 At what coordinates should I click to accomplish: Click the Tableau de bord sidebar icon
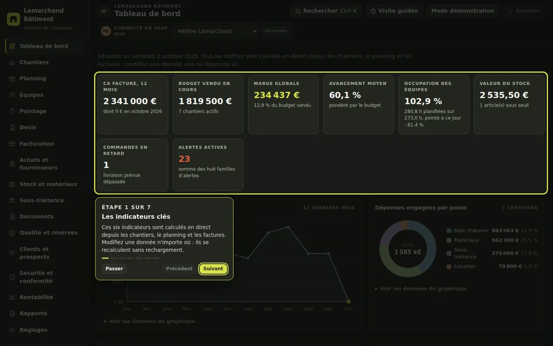tap(12, 46)
